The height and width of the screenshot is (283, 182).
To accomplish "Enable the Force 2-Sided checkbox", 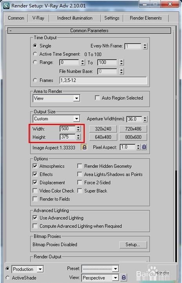I will pyautogui.click(x=80, y=183).
